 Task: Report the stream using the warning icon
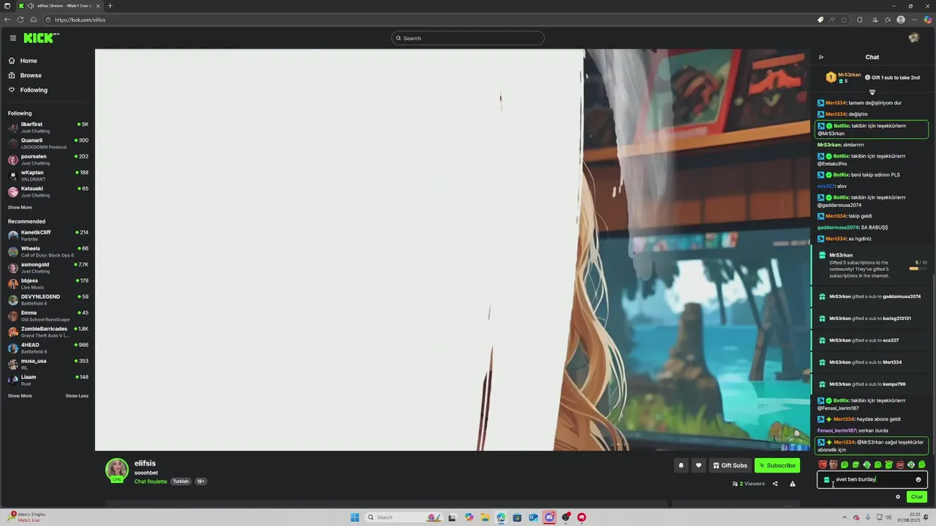(x=793, y=484)
